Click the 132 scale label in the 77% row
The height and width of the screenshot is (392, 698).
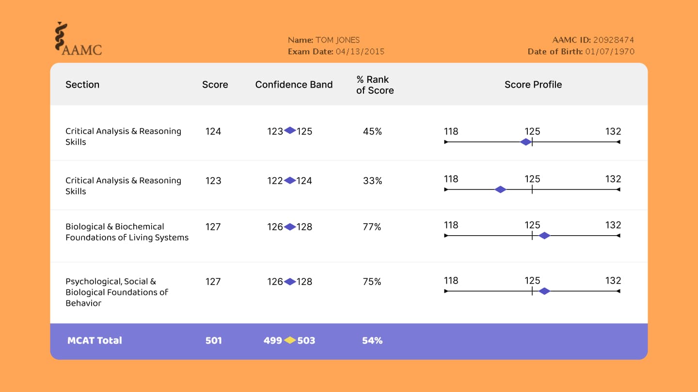point(613,225)
